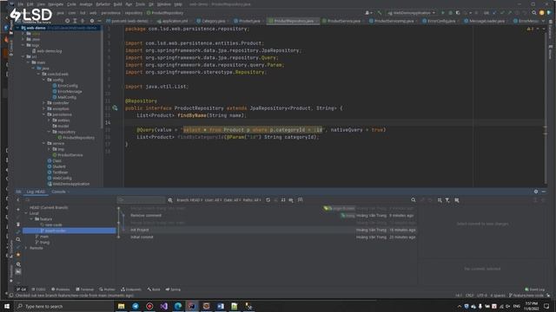Open the Branch: HEAD filter dropdown
Image resolution: width=556 pixels, height=312 pixels.
(189, 200)
